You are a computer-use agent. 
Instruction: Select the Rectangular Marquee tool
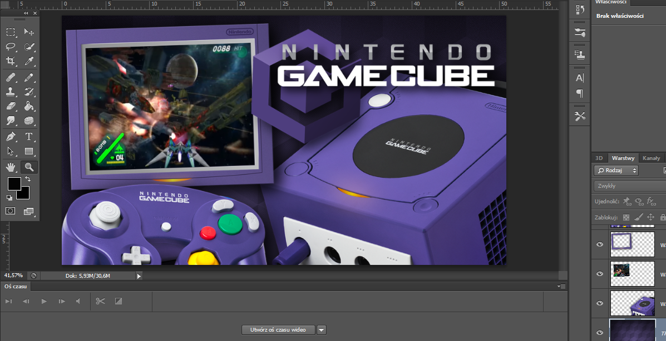[x=11, y=32]
